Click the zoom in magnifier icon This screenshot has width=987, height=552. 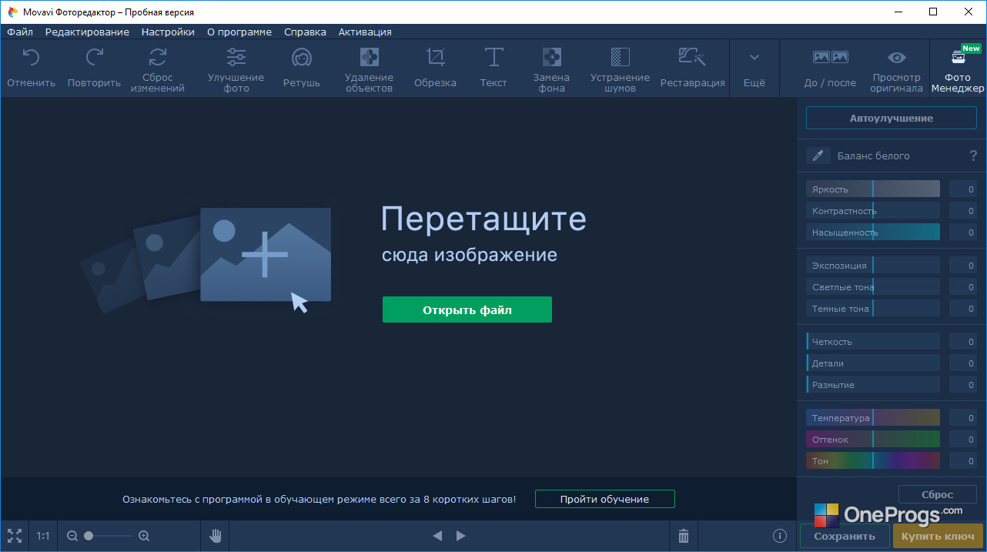pos(144,536)
